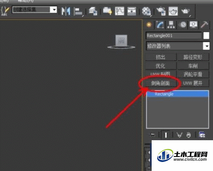Switch to the Hierarchy panel tab
Viewport: 213px width, 171px height.
(171, 25)
